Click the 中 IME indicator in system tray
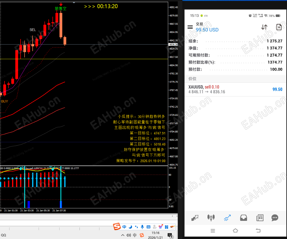This screenshot has height=239, width=287. point(135,235)
